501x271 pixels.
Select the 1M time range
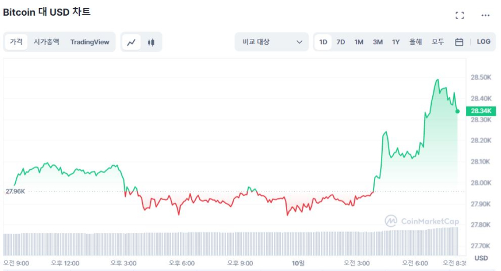point(359,42)
